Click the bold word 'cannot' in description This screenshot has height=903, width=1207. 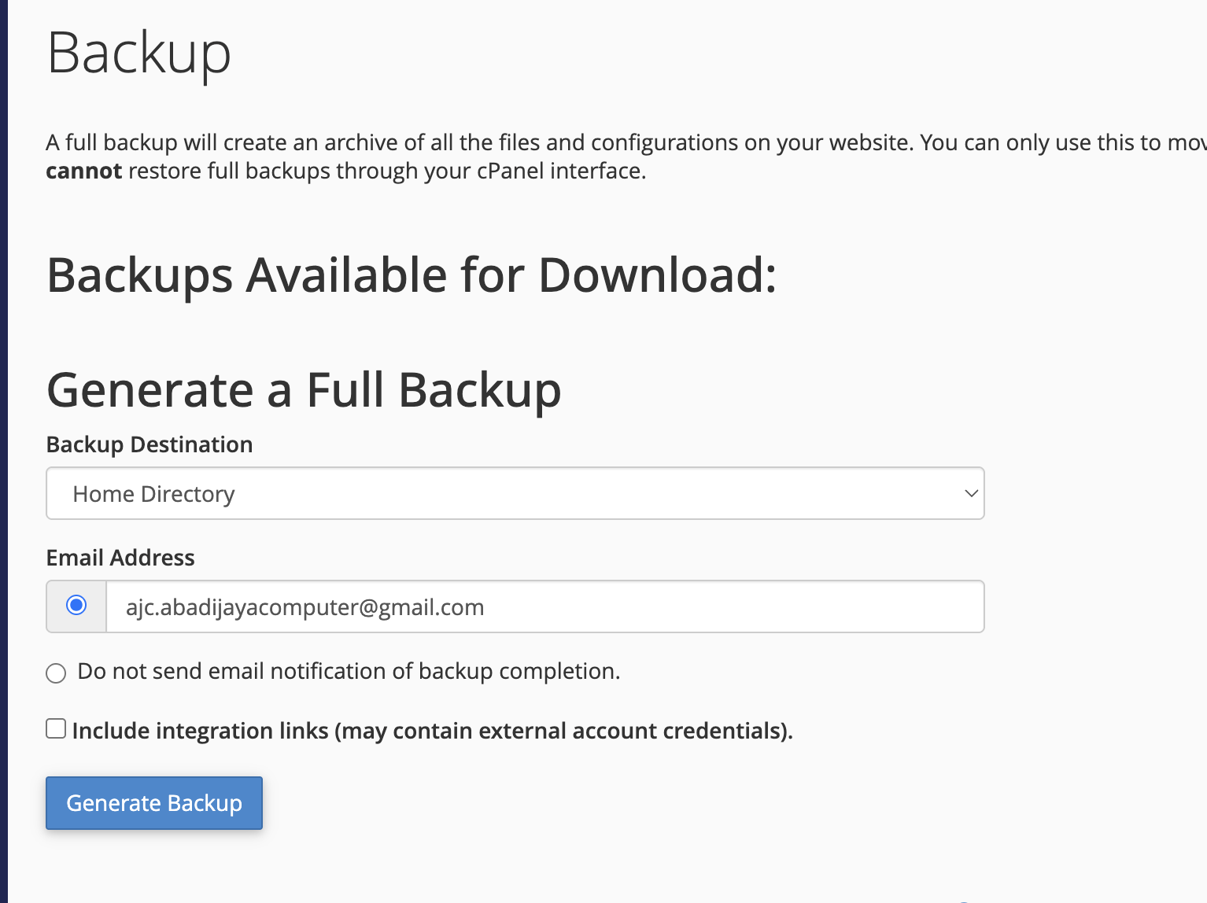point(83,171)
